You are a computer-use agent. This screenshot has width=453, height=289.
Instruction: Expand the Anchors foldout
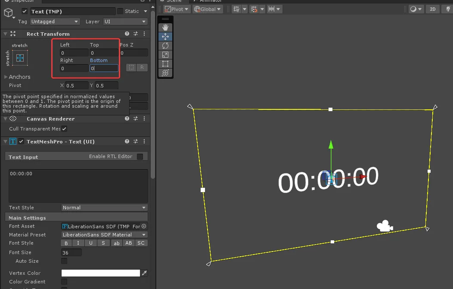coord(6,77)
